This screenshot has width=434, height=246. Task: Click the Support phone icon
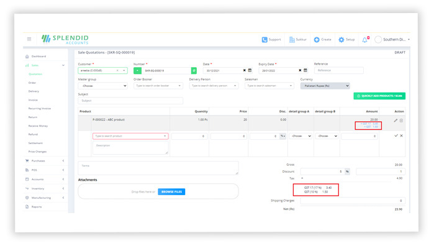264,40
